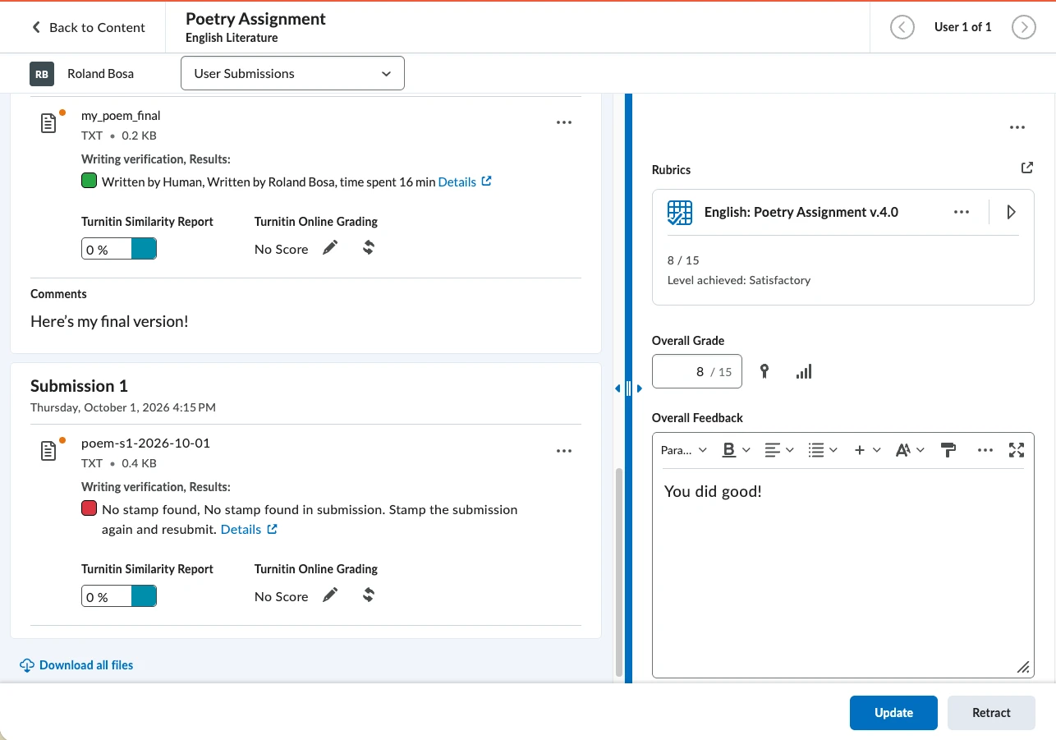The width and height of the screenshot is (1056, 740).
Task: Click the pencil icon for poem-s1-2026-10-01 Turnitin grading
Action: pos(330,595)
